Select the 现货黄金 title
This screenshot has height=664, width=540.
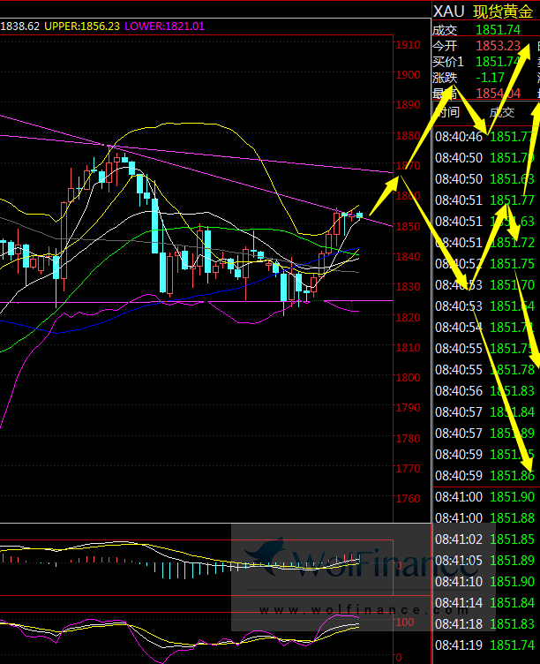click(504, 11)
